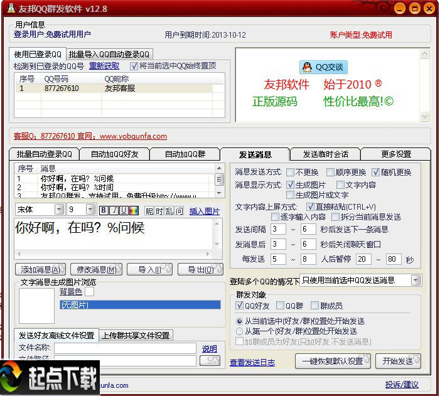
Task: Click the 投诉/建议 link
Action: click(x=402, y=385)
